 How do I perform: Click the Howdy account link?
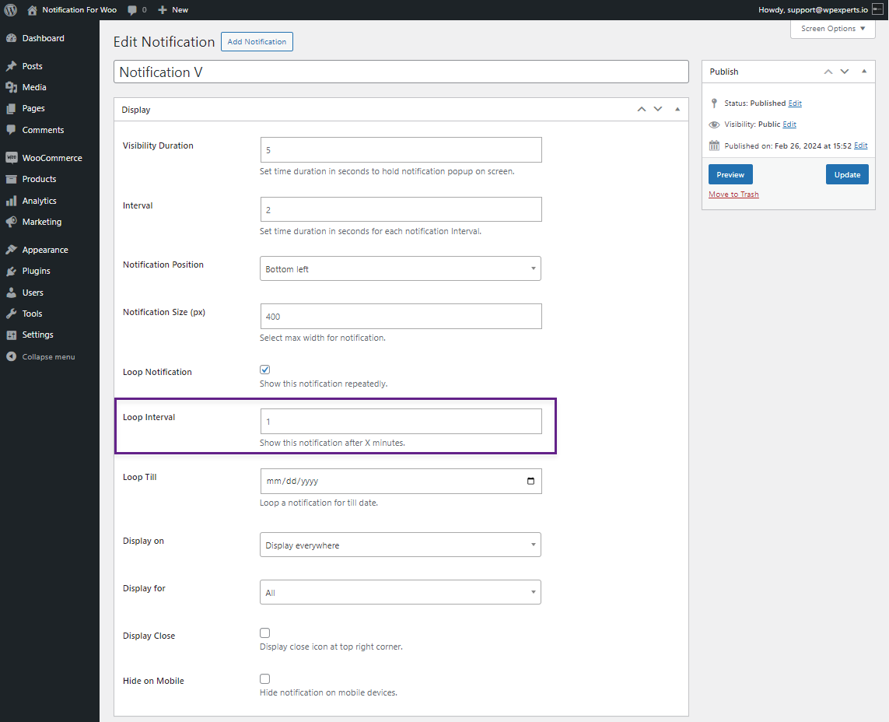pos(813,9)
